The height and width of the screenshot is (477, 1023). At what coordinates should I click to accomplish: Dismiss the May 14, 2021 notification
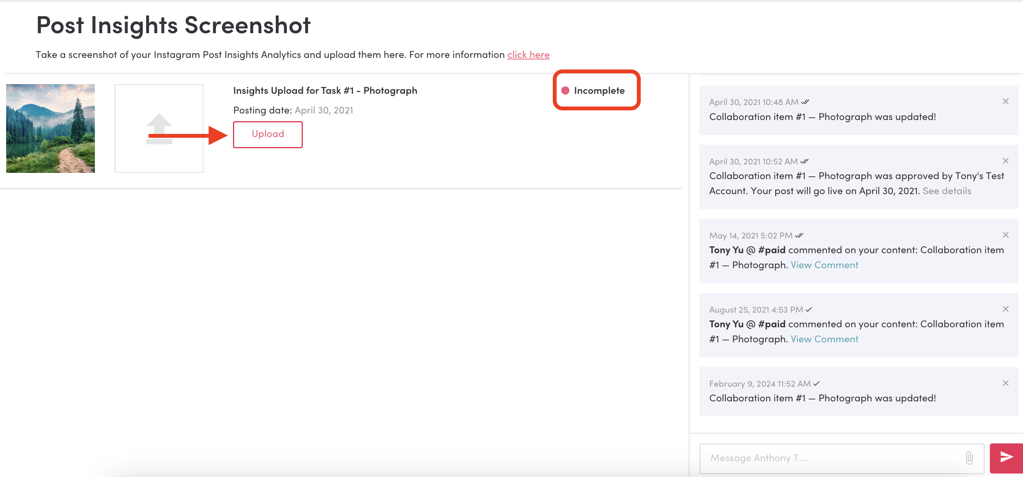pos(1005,235)
